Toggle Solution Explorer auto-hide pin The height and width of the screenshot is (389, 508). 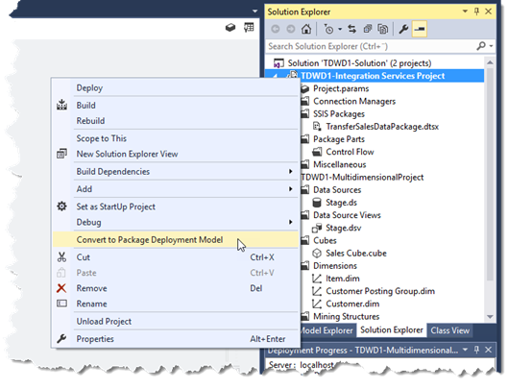click(476, 12)
